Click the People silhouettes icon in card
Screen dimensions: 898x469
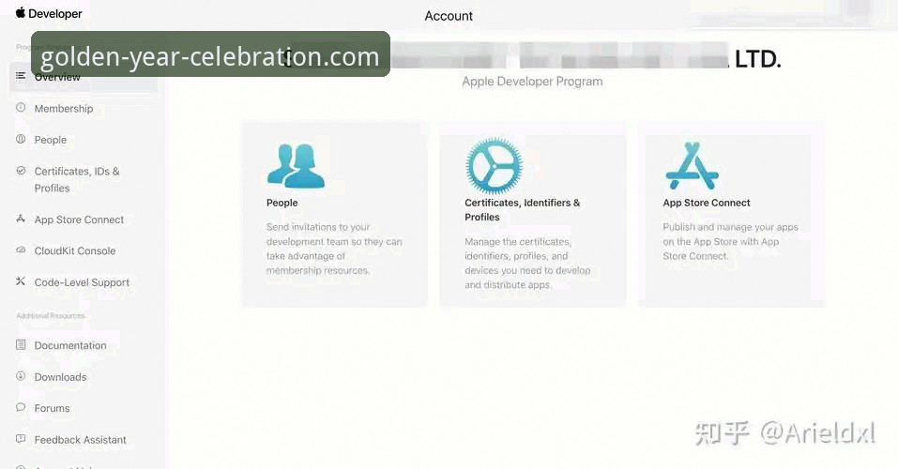[296, 166]
